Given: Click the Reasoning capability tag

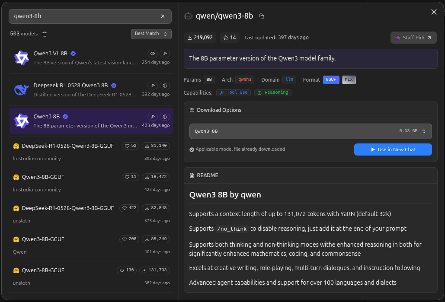Looking at the screenshot, I should (x=273, y=93).
